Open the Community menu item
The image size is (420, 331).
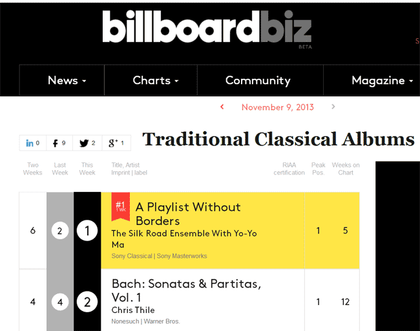click(258, 80)
